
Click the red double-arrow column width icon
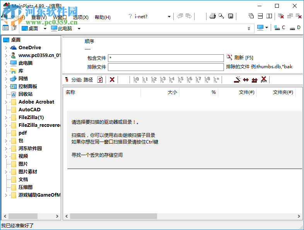pos(246,80)
